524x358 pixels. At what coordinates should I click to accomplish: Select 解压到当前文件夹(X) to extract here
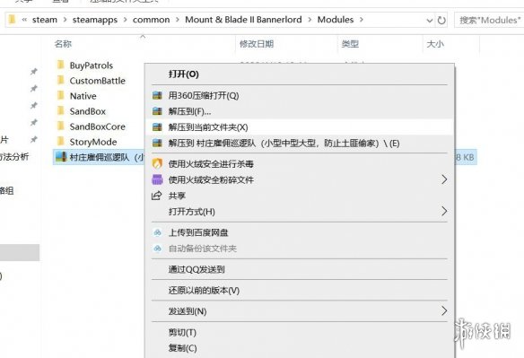[x=300, y=127]
